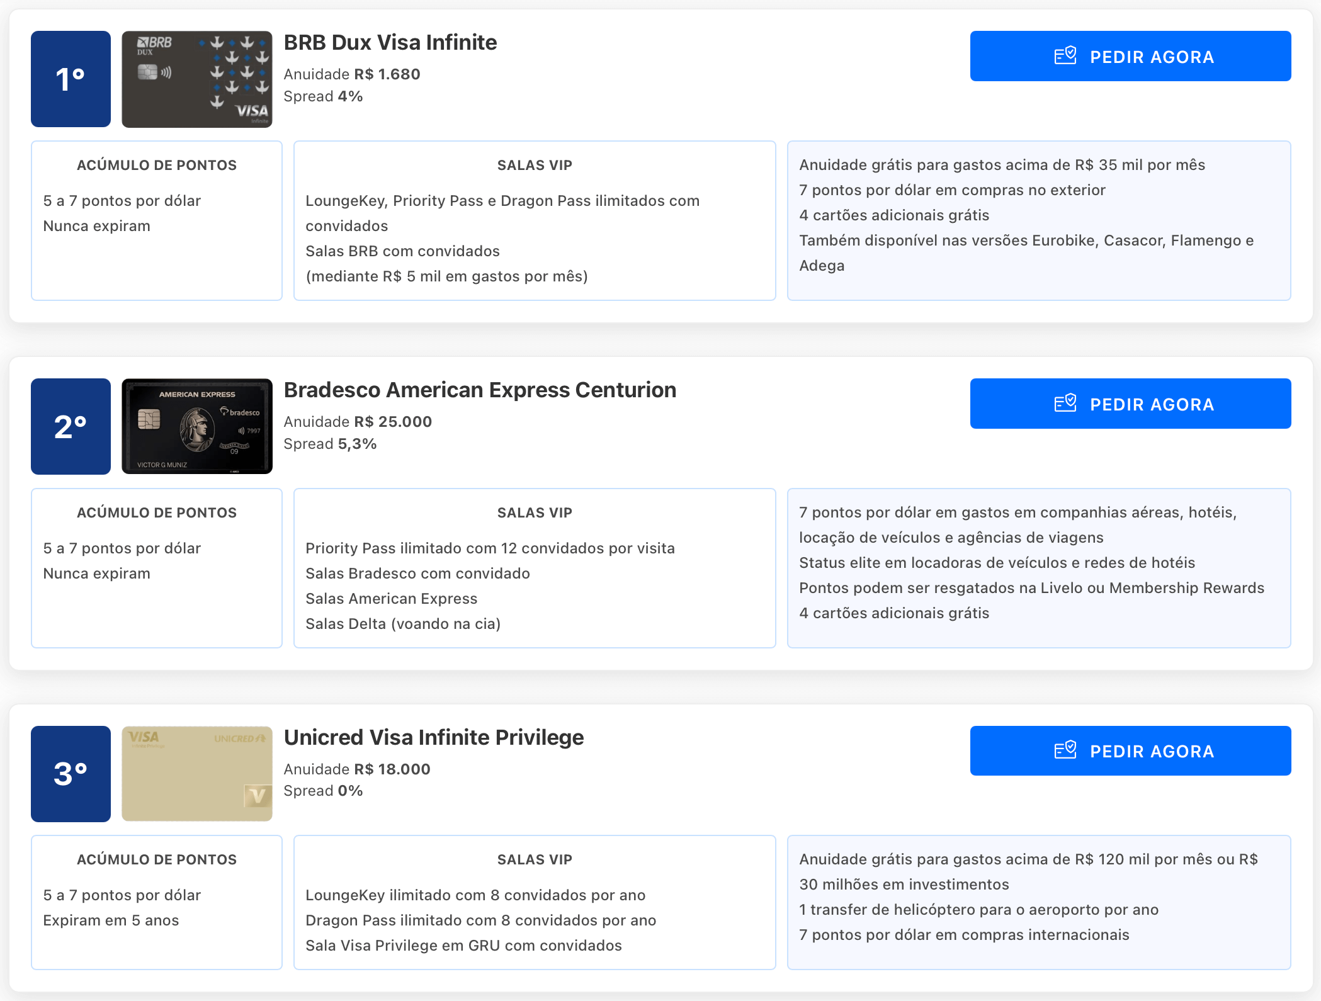Click 'Anuidade grátis para gastos acima de R$ 120 mil'

pos(1028,872)
